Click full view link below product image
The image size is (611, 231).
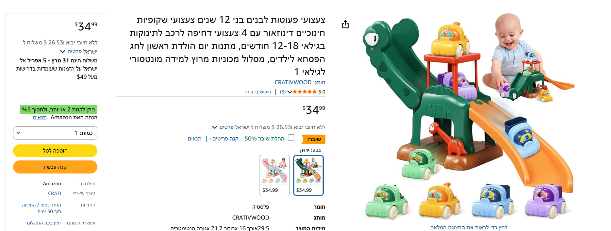469,227
